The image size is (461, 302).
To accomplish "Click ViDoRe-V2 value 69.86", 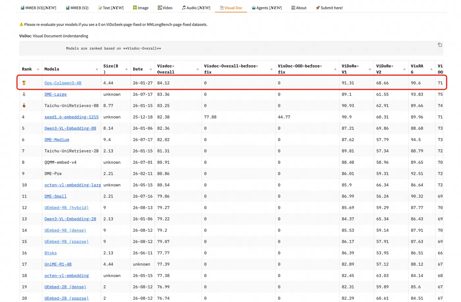I will (x=382, y=128).
